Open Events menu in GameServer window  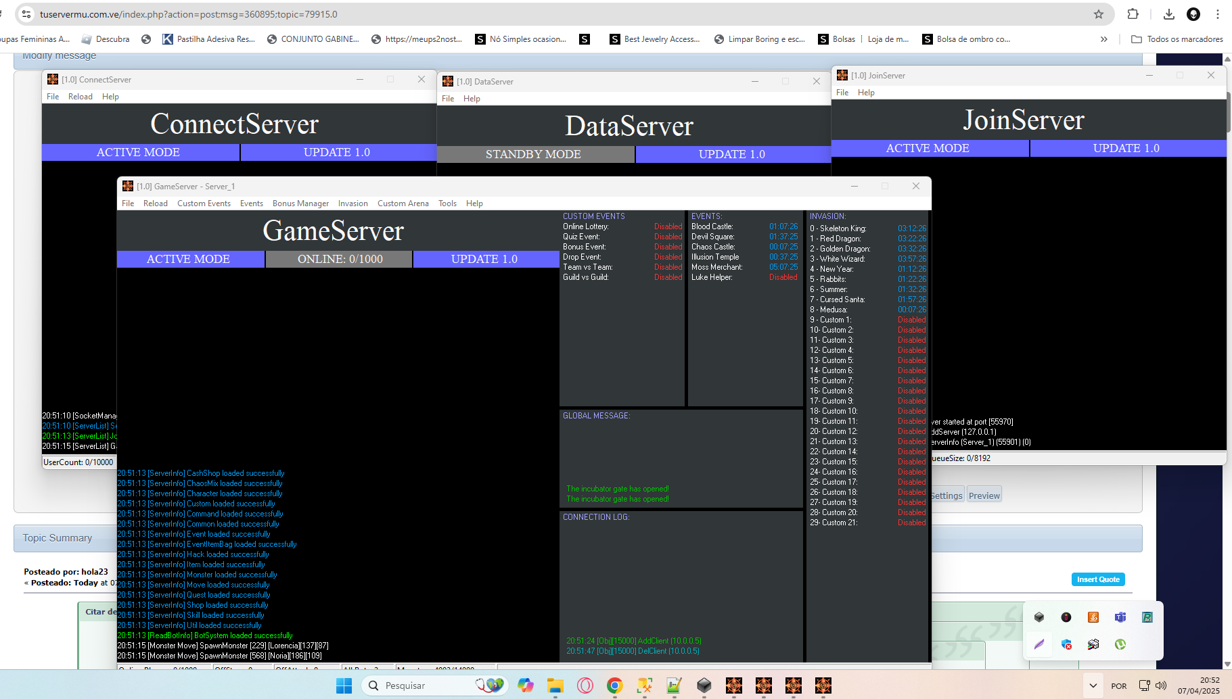251,203
